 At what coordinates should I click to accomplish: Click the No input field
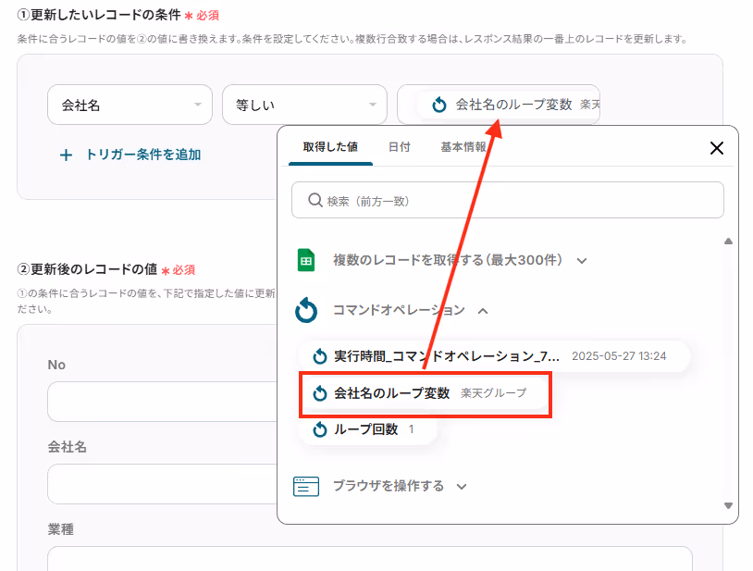(x=162, y=402)
